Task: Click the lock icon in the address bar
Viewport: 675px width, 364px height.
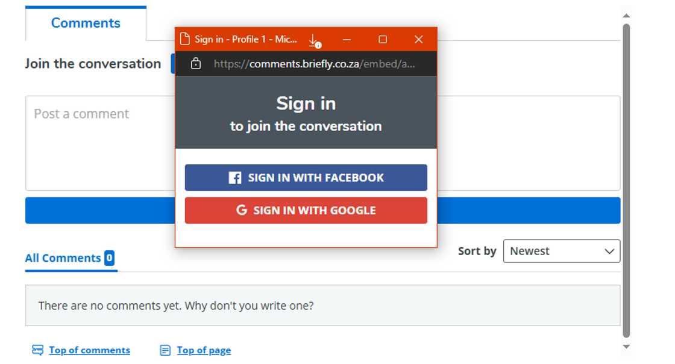Action: coord(196,64)
